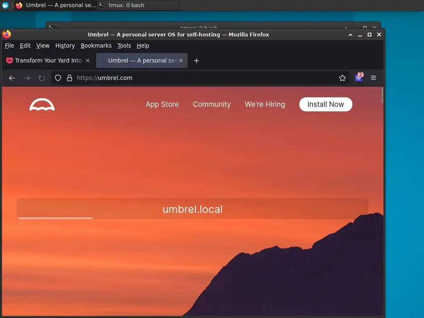Bookmark this page with the star icon
This screenshot has width=424, height=318.
coord(342,78)
